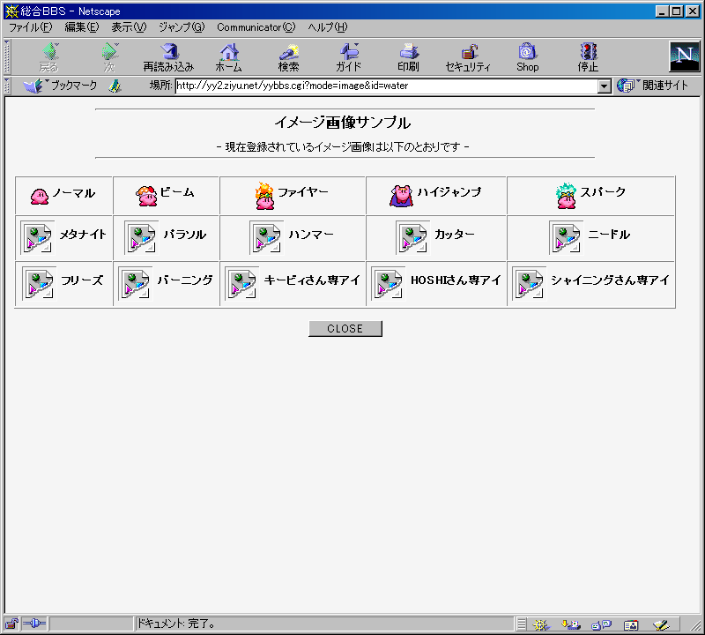Click the URL address field
The image size is (705, 635).
coord(386,86)
